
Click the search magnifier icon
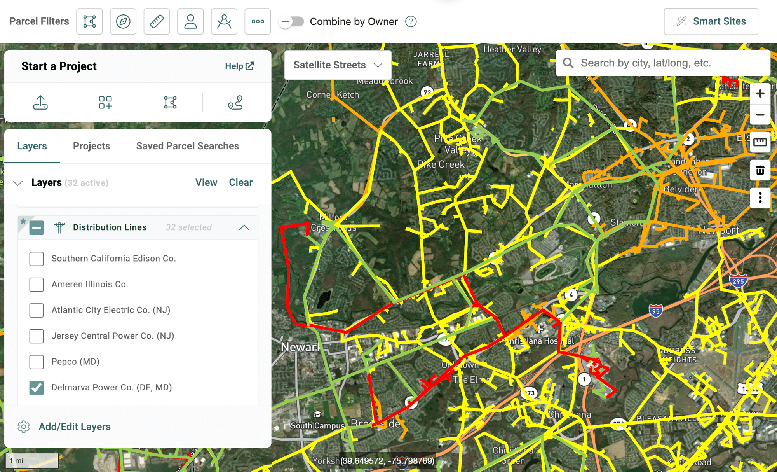pos(568,63)
